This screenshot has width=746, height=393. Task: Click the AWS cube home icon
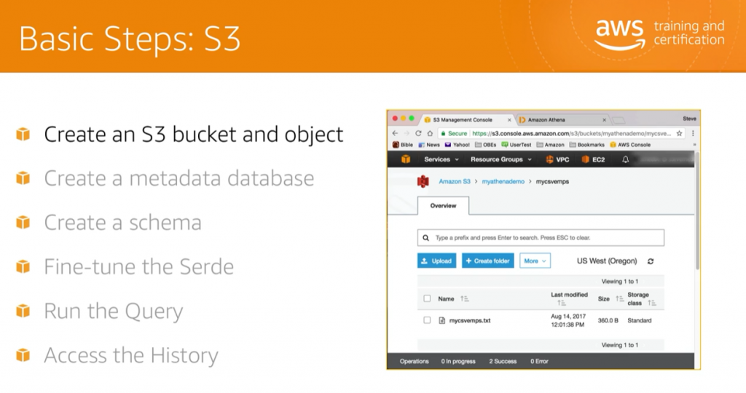(406, 159)
